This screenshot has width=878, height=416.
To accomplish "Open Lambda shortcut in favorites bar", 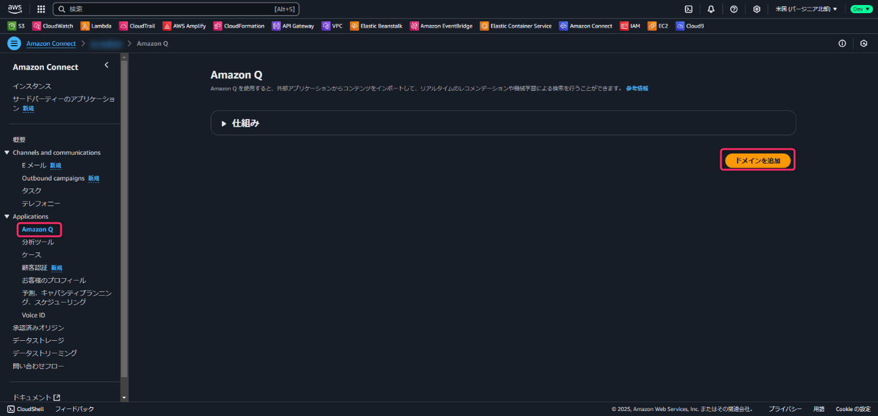I will [97, 26].
